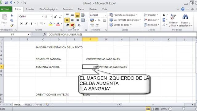Click the zoom slider handle
Image resolution: width=197 pixels, height=111 pixels.
pyautogui.click(x=183, y=109)
